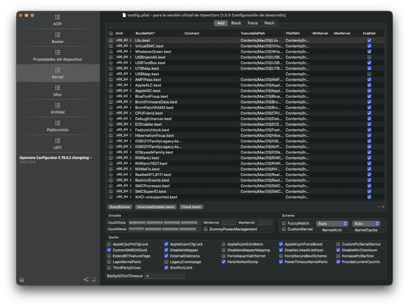Select the Kernel section icon
This screenshot has width=409, height=307.
click(58, 70)
